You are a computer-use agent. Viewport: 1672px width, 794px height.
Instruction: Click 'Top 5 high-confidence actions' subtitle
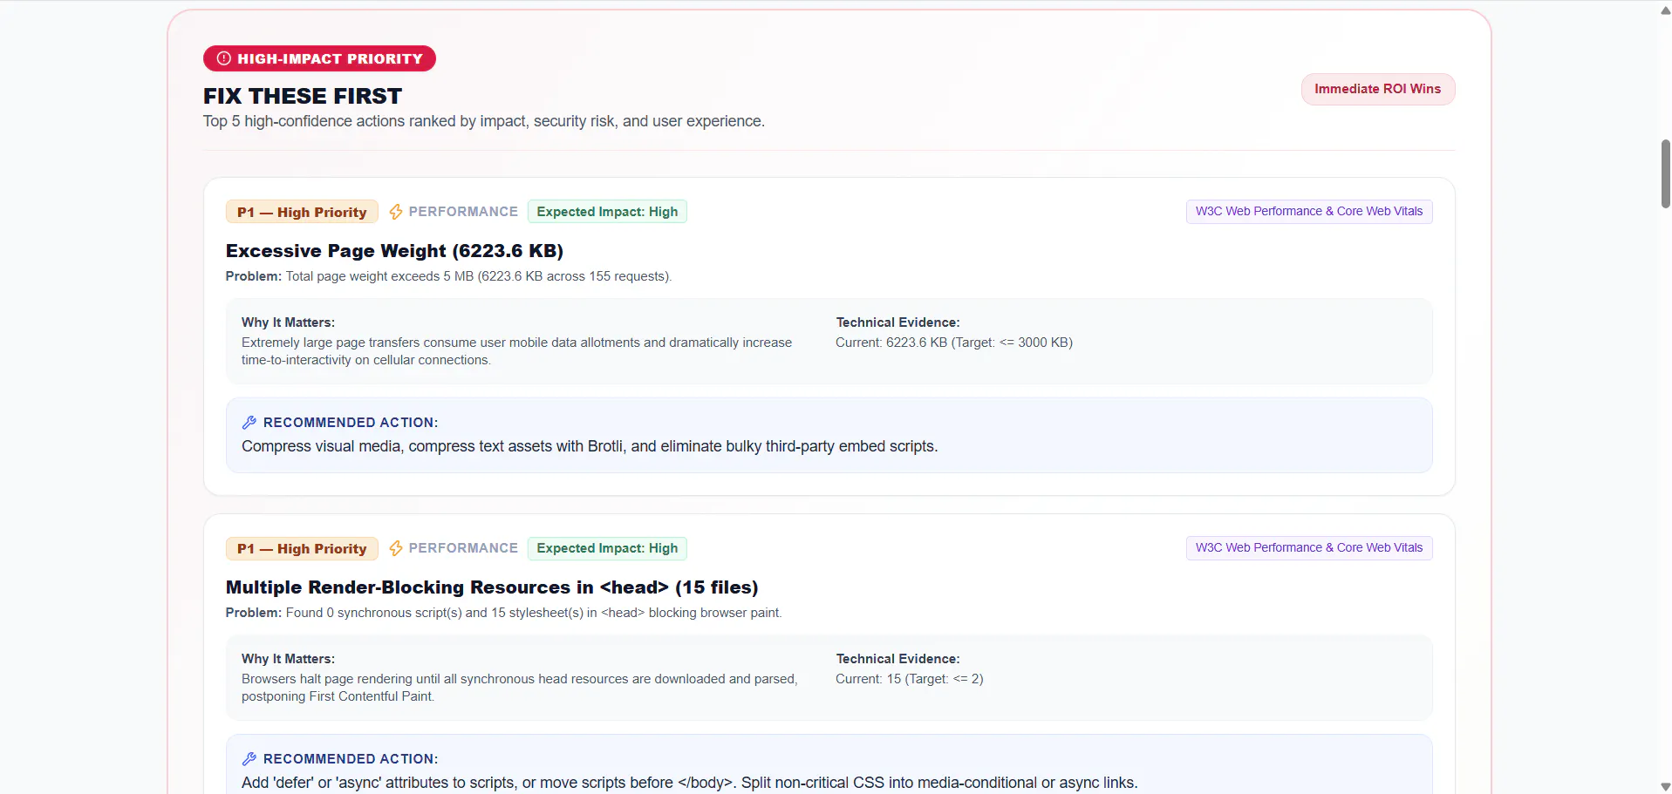pyautogui.click(x=484, y=121)
